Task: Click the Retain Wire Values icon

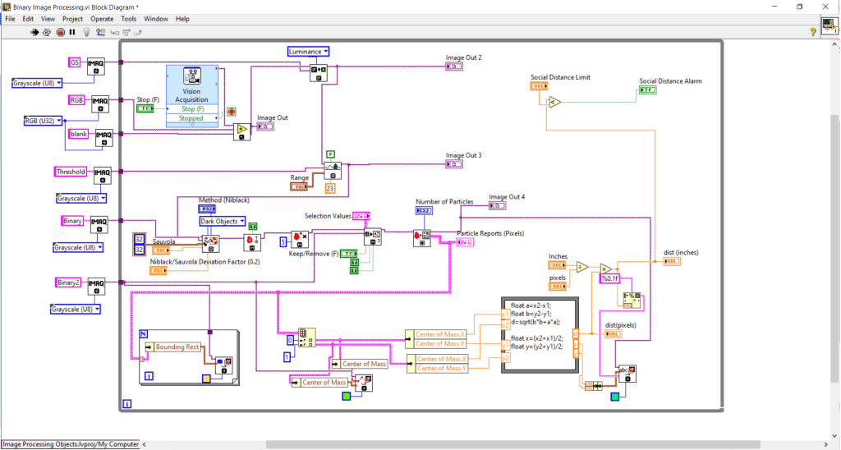Action: tap(100, 32)
